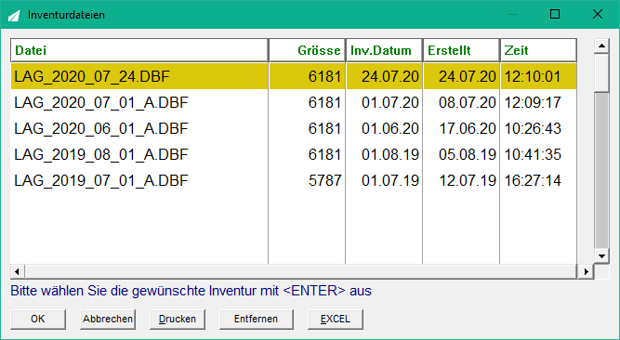Click the Grösse column header
The height and width of the screenshot is (340, 620).
[x=308, y=50]
